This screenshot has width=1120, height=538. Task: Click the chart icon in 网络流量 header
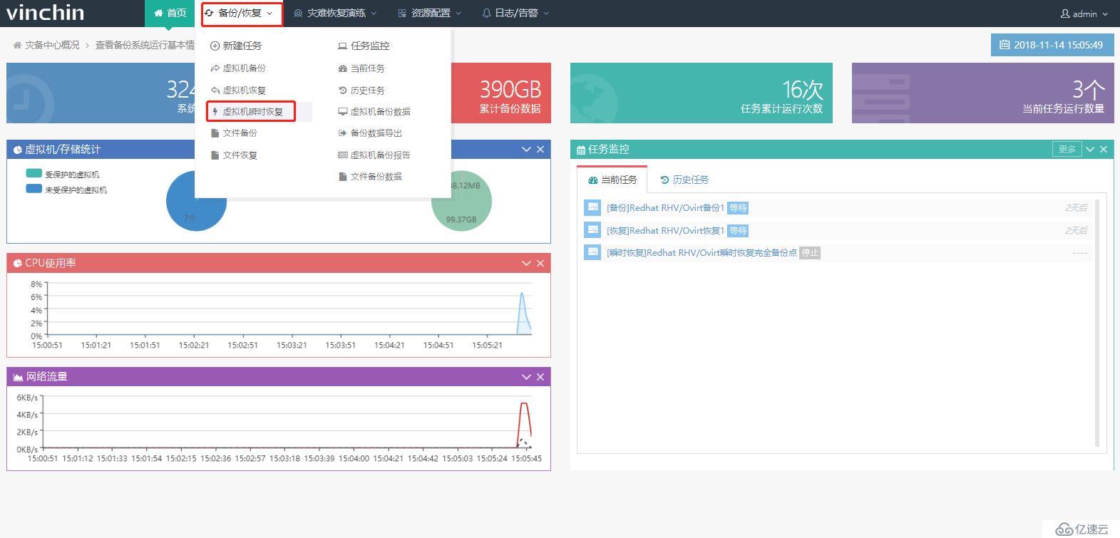(18, 377)
